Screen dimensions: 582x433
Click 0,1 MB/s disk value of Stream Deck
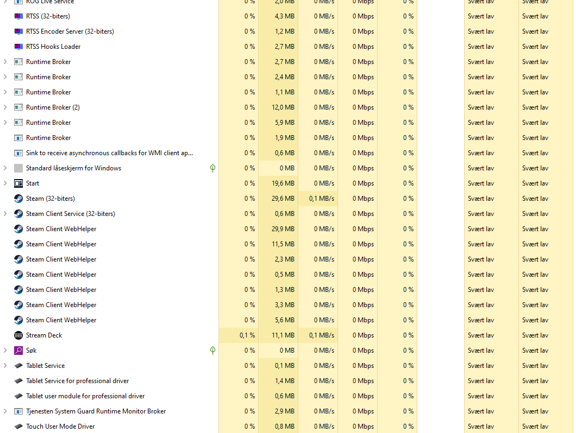pos(322,335)
